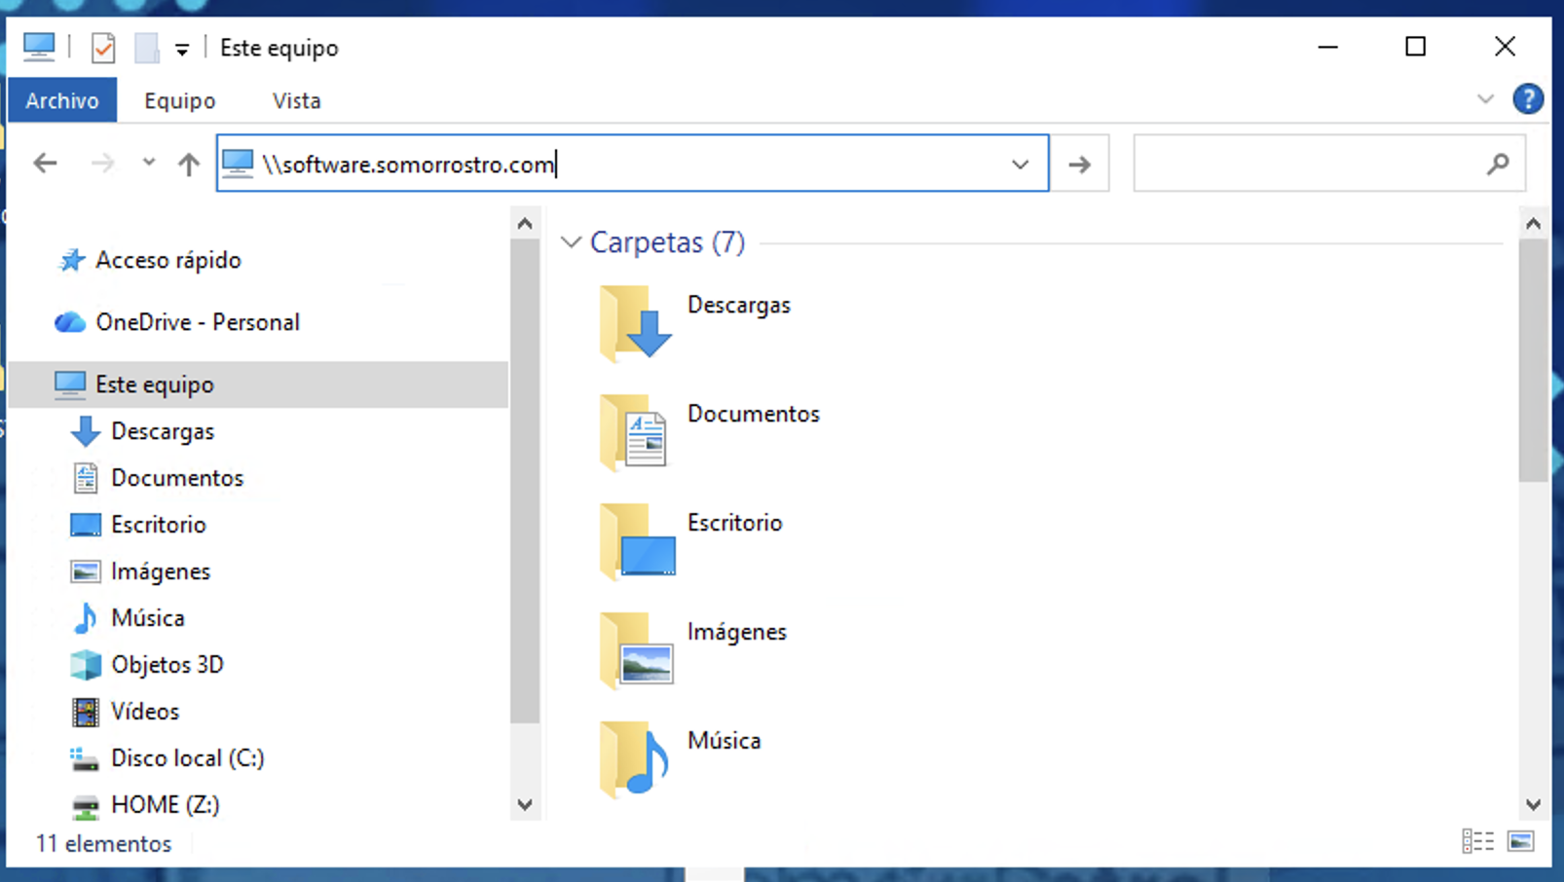Screen dimensions: 1564x882
Task: Switch to the details view layout icon
Action: [x=1477, y=841]
